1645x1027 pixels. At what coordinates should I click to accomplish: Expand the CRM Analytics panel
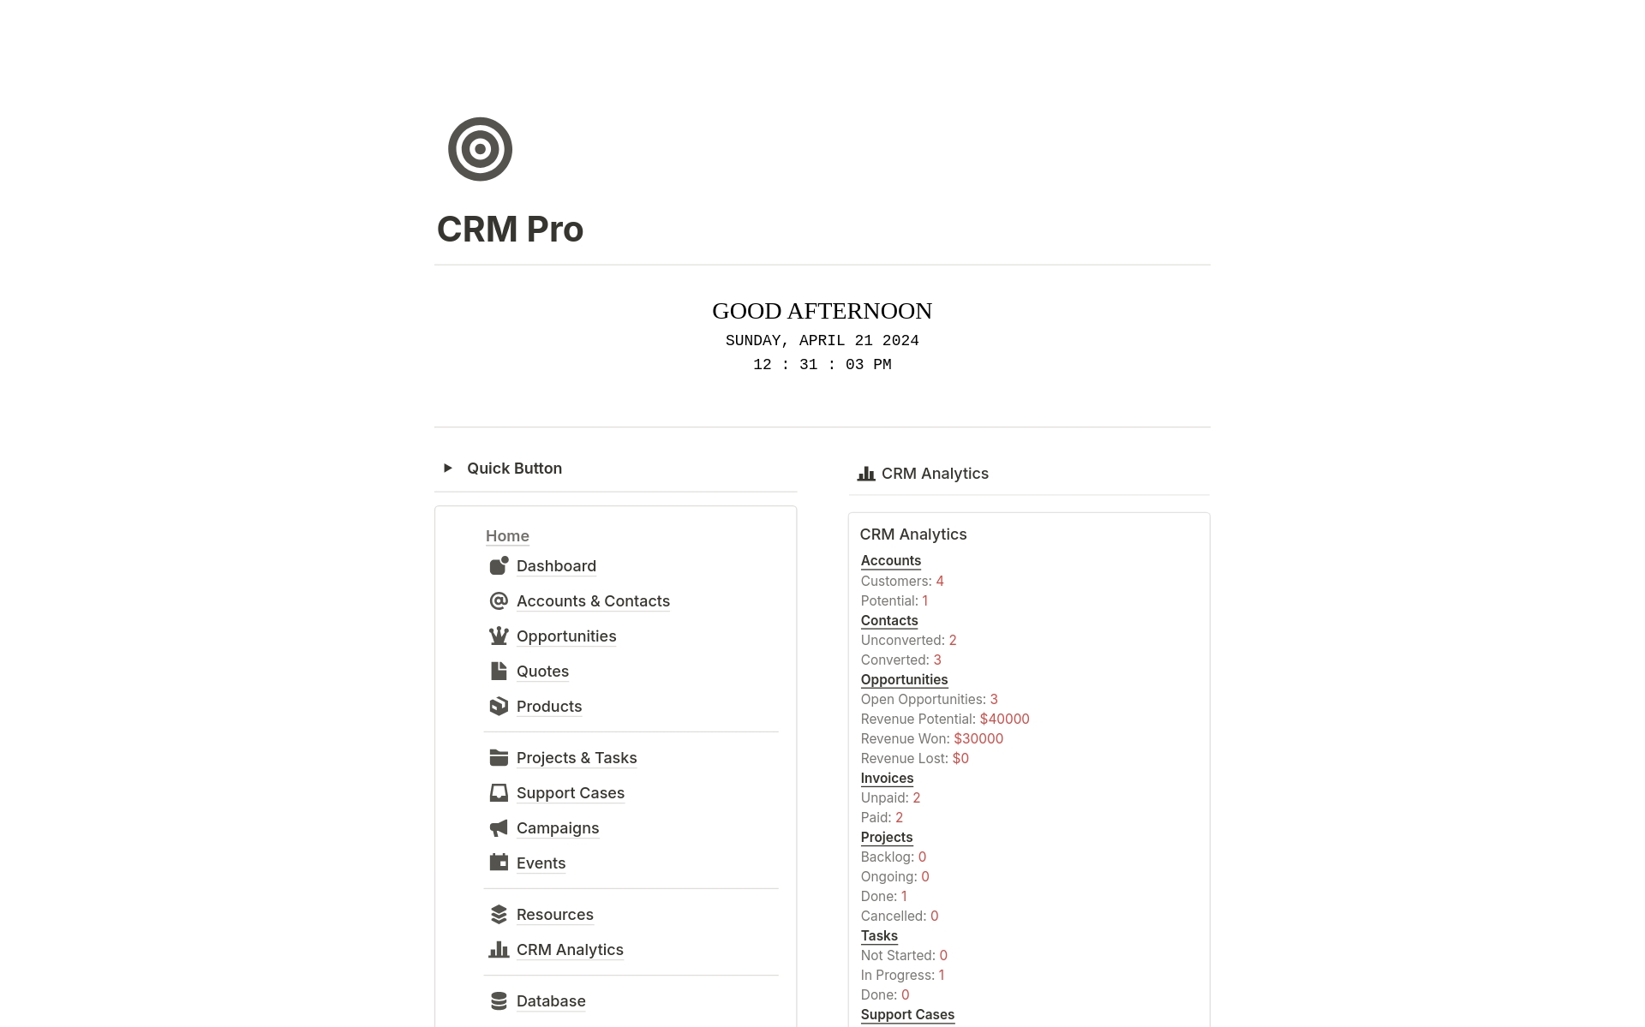pos(935,472)
